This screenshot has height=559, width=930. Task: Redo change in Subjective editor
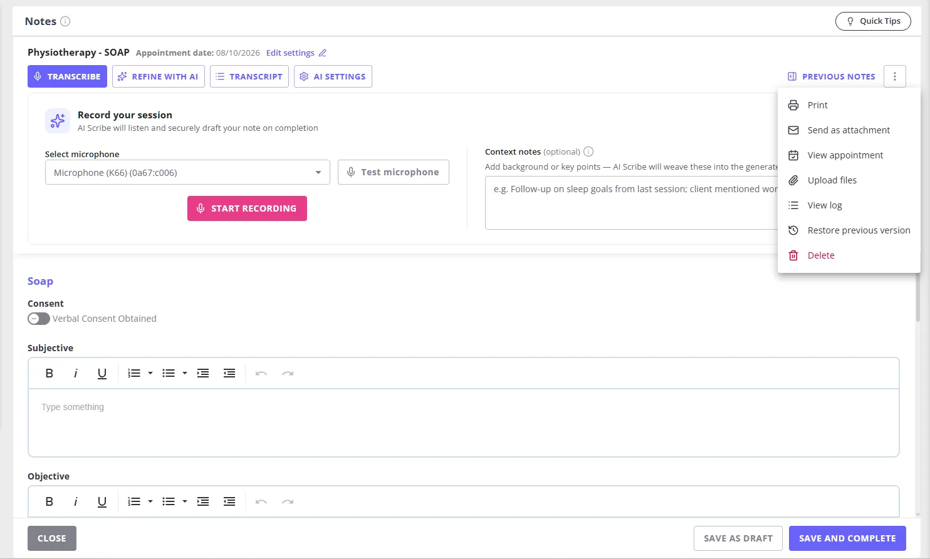tap(288, 374)
